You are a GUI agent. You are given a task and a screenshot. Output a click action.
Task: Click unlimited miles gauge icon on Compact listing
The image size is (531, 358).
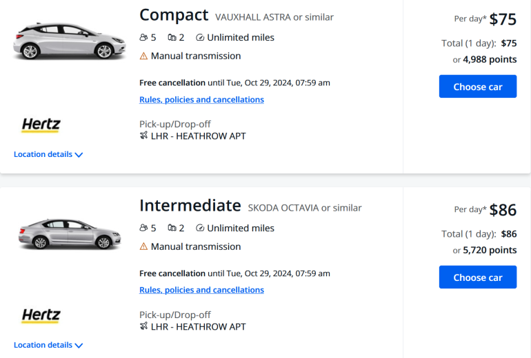pyautogui.click(x=200, y=38)
